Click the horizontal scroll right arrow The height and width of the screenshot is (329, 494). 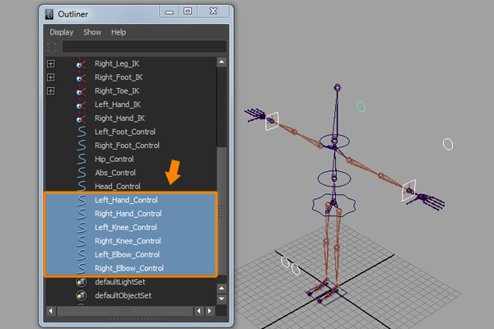click(209, 311)
